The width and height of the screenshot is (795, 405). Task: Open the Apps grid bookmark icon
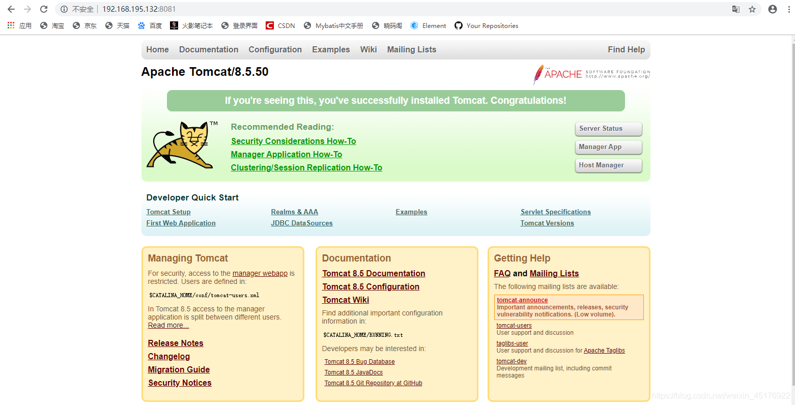click(19, 25)
